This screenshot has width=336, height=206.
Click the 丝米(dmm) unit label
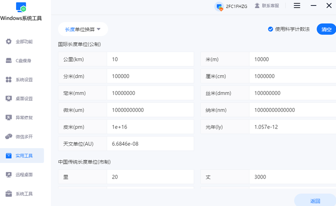[x=218, y=93]
